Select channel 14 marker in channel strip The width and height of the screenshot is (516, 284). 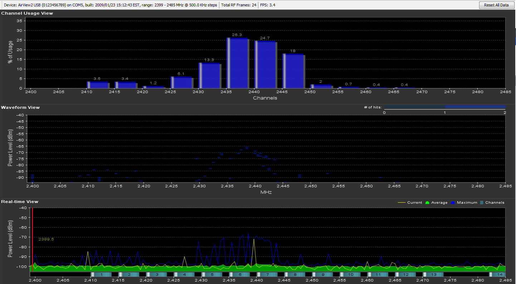pos(497,274)
